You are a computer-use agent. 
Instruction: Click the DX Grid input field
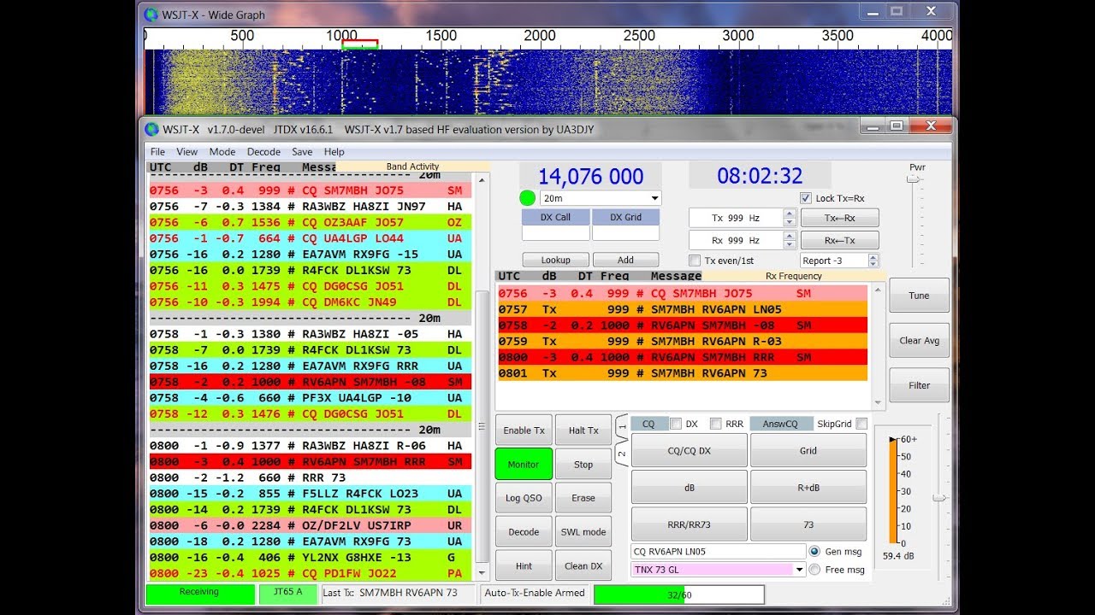click(x=625, y=233)
